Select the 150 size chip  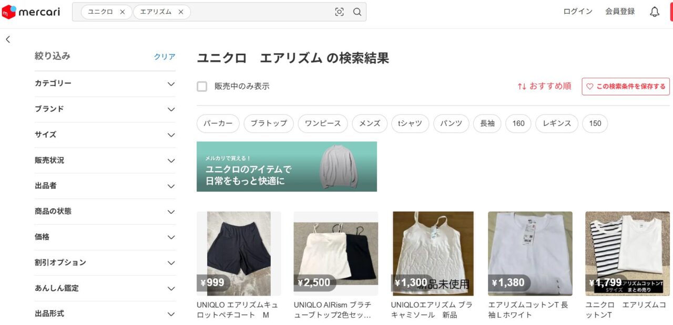tap(595, 123)
